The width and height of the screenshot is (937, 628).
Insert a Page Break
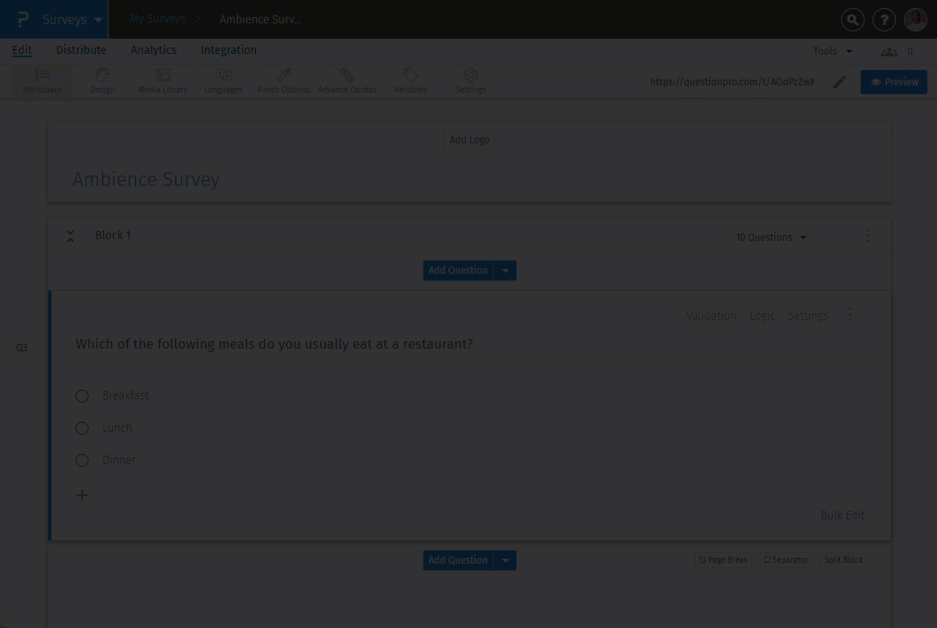[x=723, y=560]
